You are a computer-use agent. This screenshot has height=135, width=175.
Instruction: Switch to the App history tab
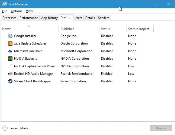click(49, 18)
